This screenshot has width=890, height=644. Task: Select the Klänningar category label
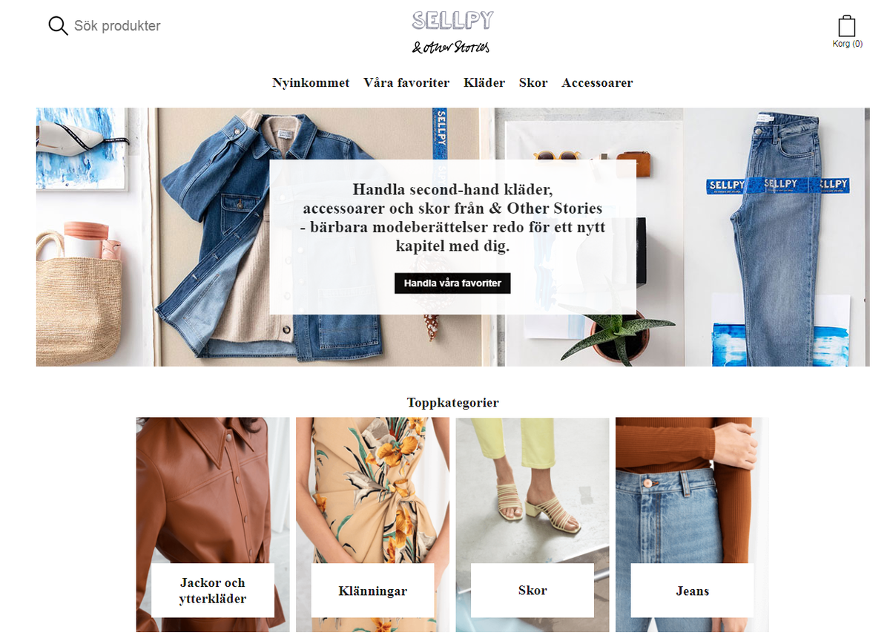[x=372, y=591]
